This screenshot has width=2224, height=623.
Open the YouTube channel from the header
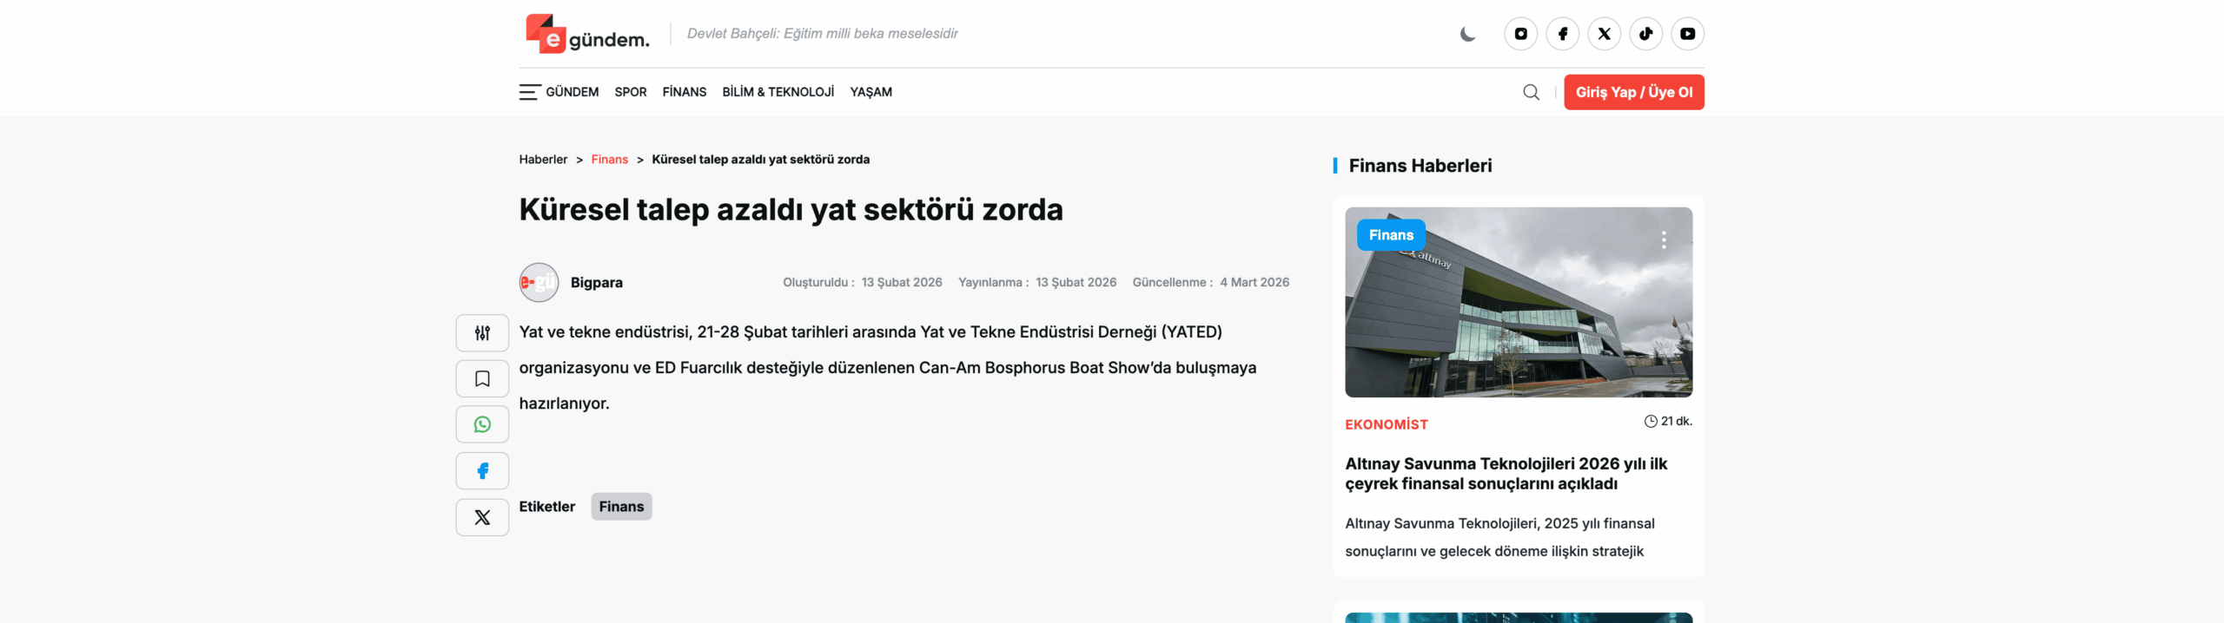1687,34
